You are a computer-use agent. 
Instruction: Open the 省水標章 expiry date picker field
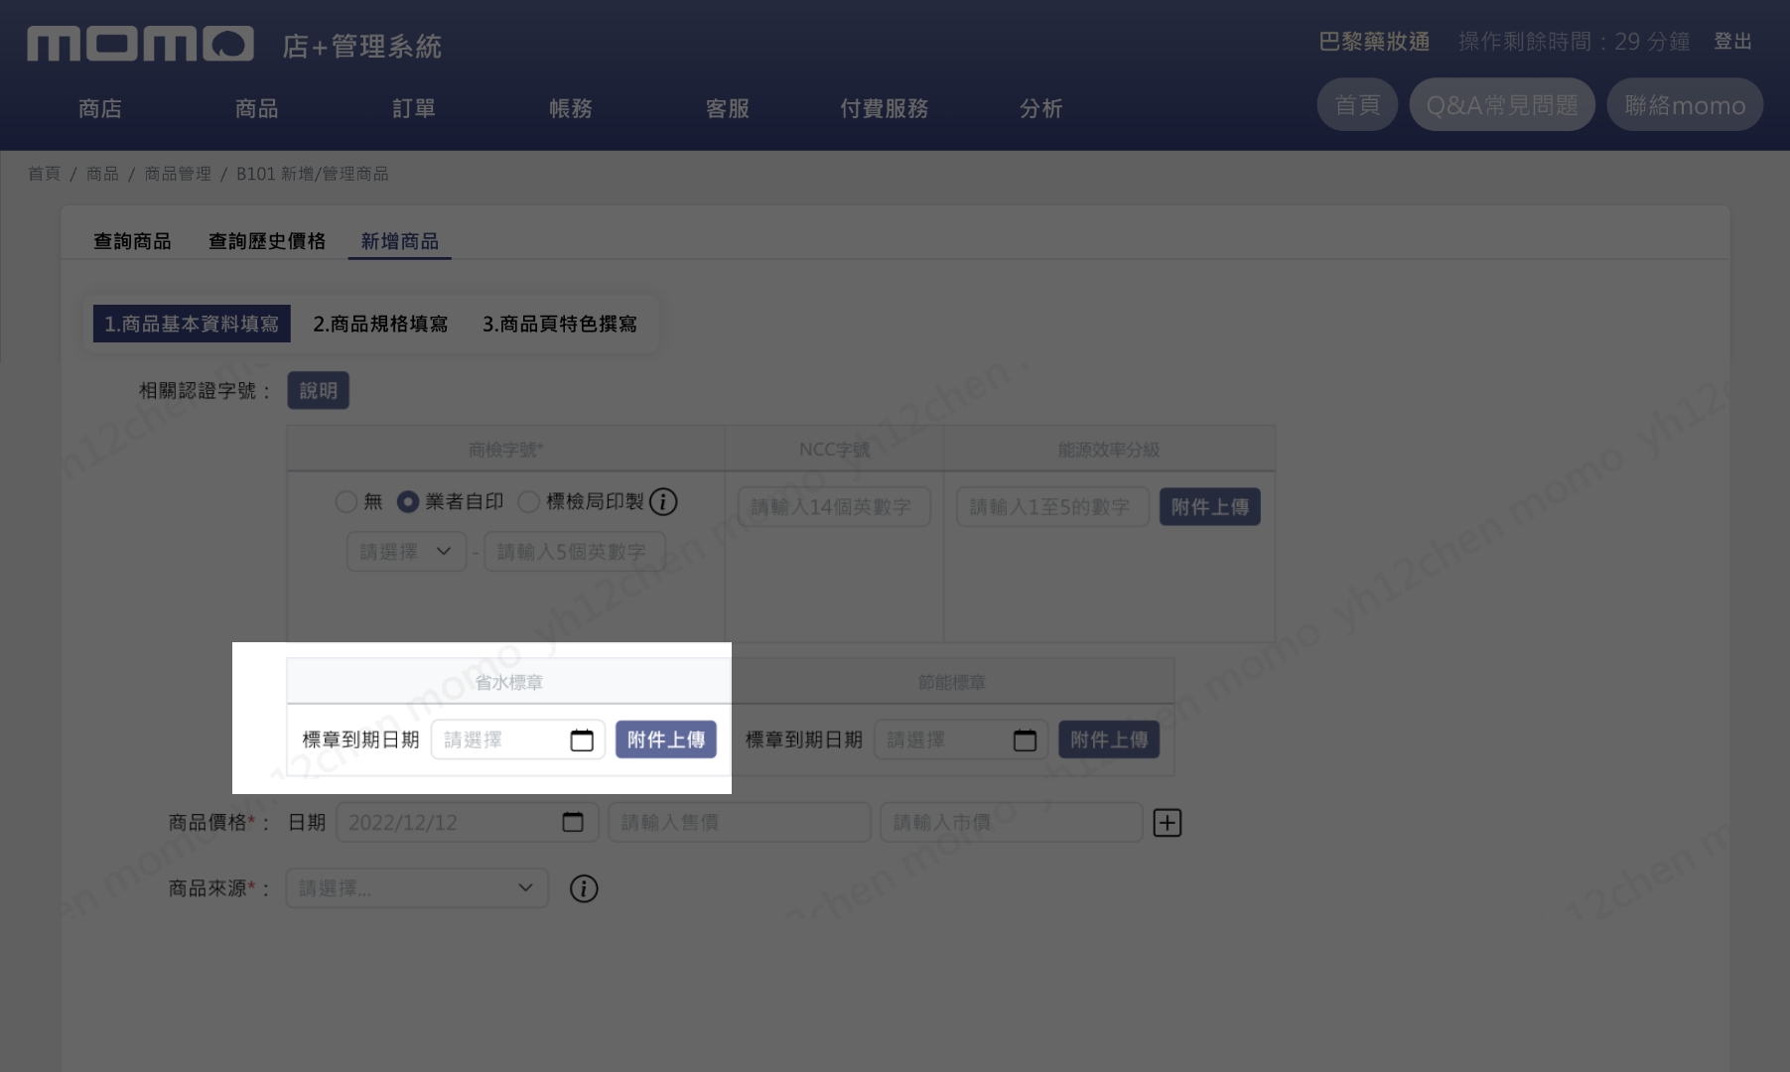(518, 739)
